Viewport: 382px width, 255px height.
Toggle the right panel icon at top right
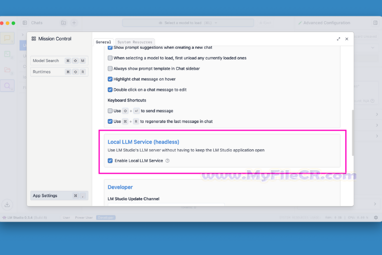(376, 23)
